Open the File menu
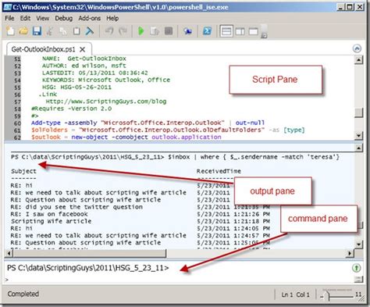 (x=9, y=18)
